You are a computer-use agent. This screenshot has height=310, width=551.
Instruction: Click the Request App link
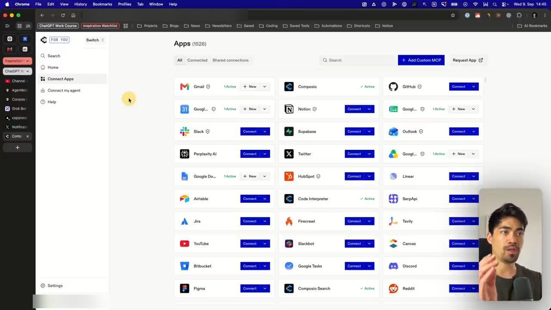point(467,60)
